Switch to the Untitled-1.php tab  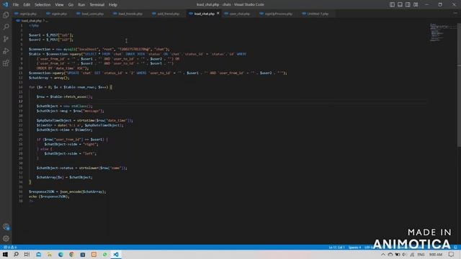point(318,14)
